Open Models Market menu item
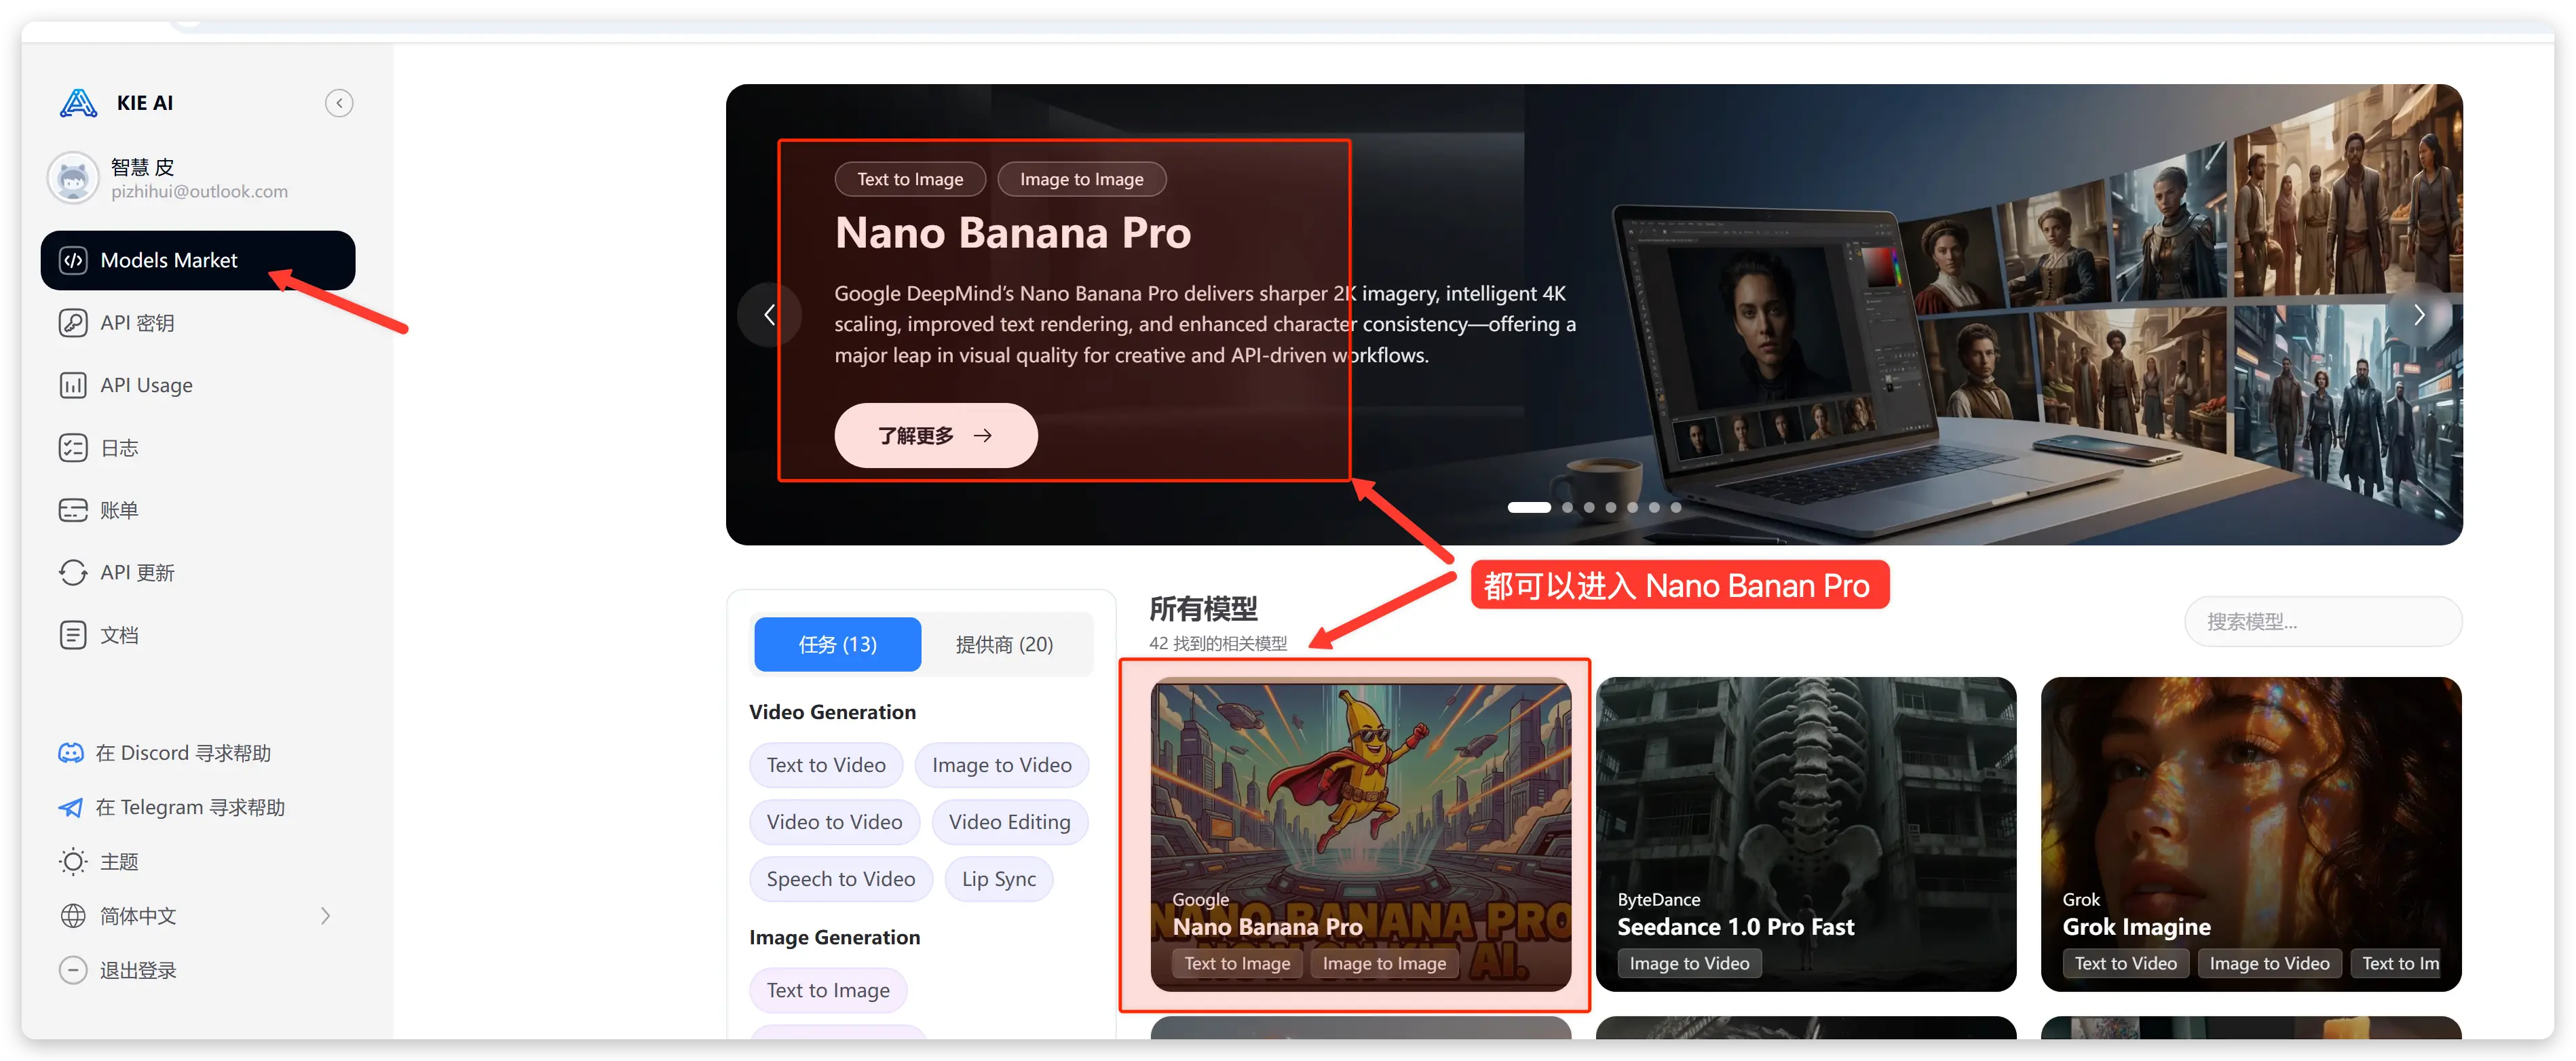This screenshot has width=2576, height=1061. tap(198, 261)
